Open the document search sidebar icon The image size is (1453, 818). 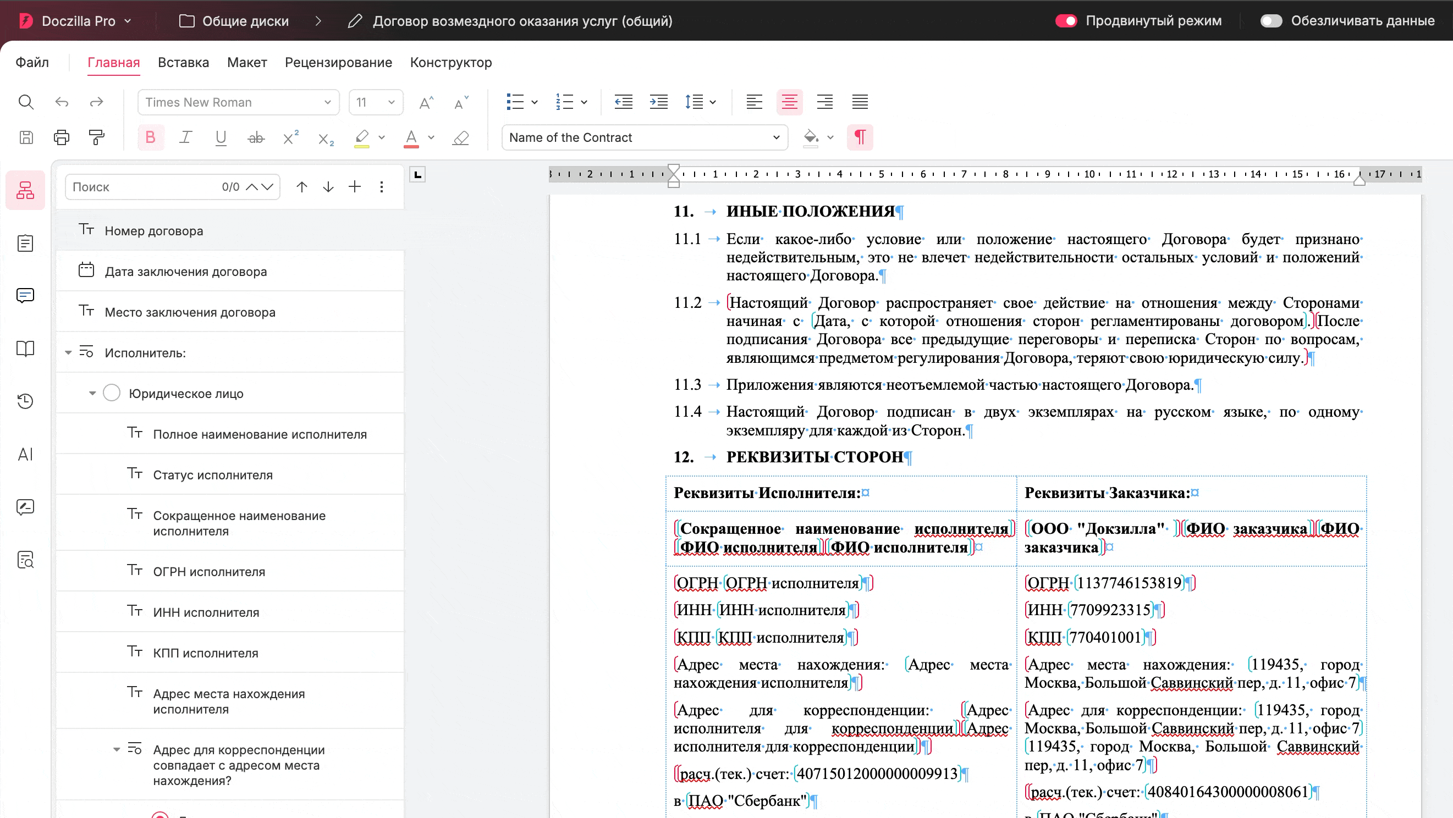pyautogui.click(x=25, y=559)
